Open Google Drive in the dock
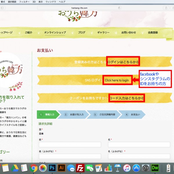174x174 pixels. click(x=15, y=168)
